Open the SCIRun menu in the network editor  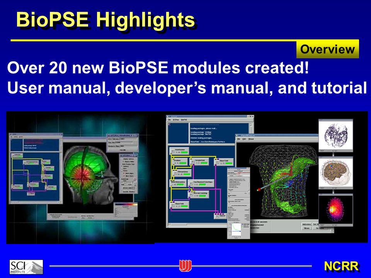pos(176,120)
